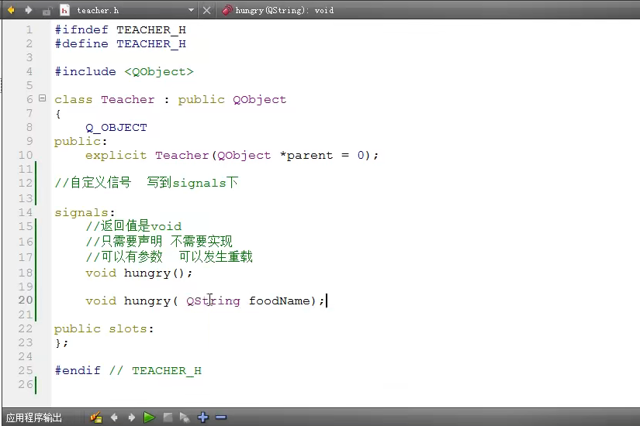Go forward with the grey right arrow
The width and height of the screenshot is (640, 426).
click(x=28, y=10)
